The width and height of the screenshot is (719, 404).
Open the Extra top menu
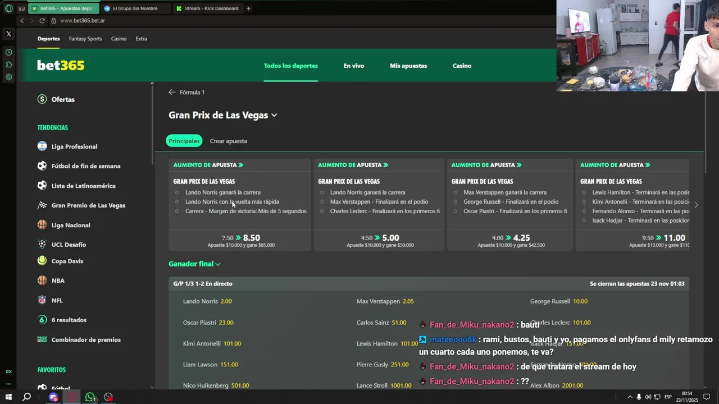click(141, 39)
